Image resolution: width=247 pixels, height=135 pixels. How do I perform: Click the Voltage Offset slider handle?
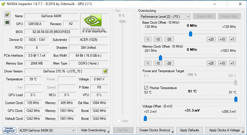coord(145,118)
